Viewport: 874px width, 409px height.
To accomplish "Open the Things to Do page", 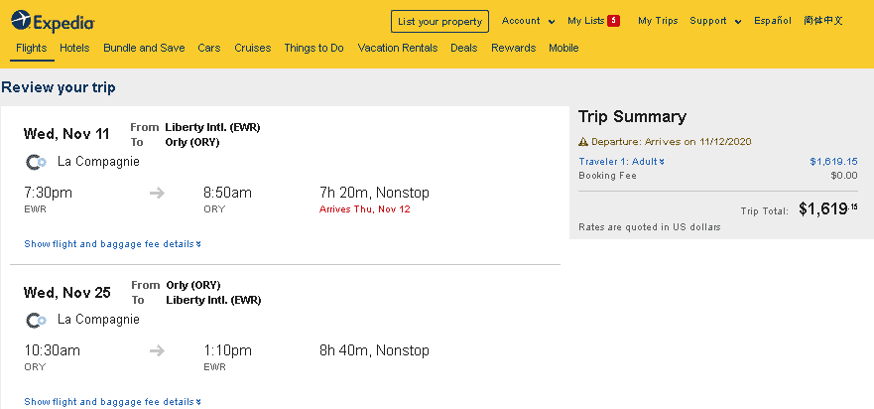I will pos(313,48).
